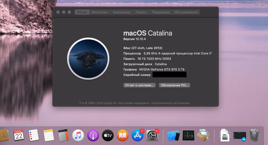
Task: Open the Calendar app showing 22
Action: (18, 135)
